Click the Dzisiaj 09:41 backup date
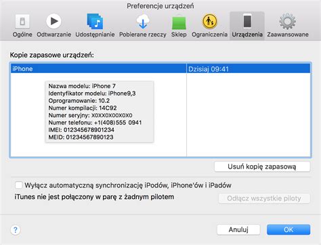The height and width of the screenshot is (245, 321). [209, 69]
